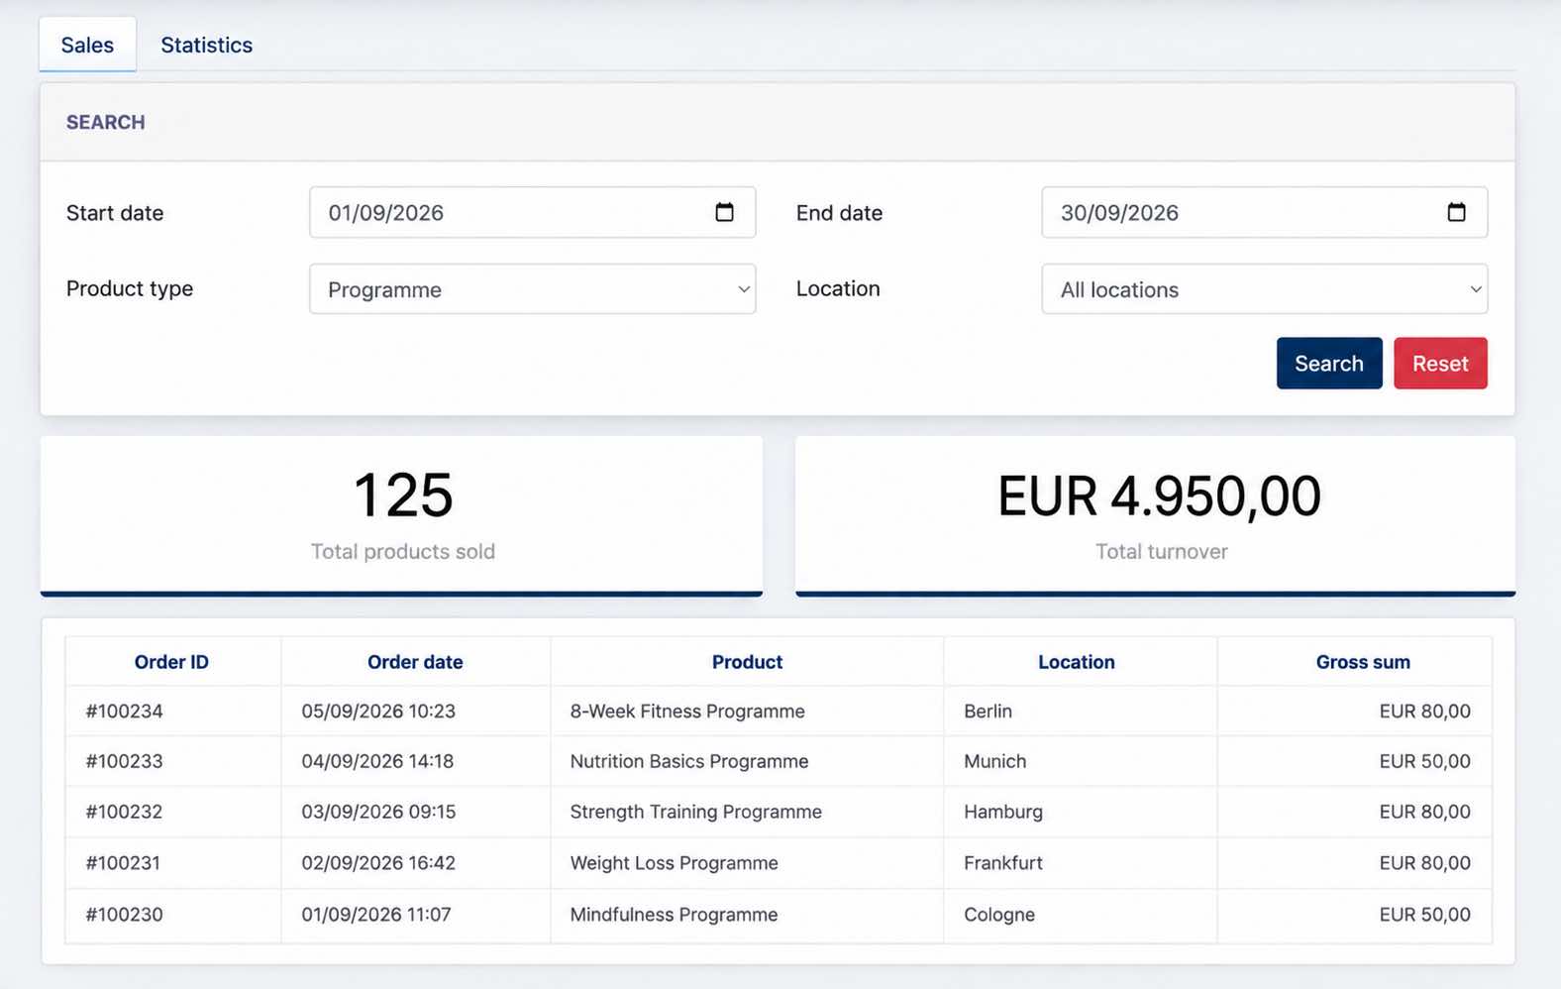Click the EUR 4.950,00 total turnover figure
This screenshot has width=1561, height=989.
pos(1159,495)
